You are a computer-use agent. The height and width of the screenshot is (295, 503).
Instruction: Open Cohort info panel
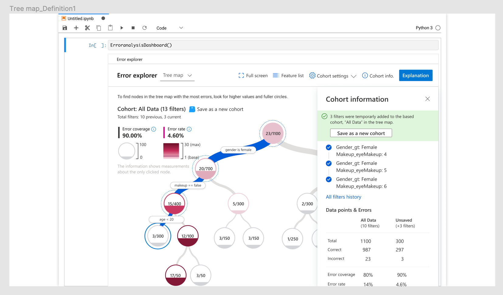pos(378,76)
